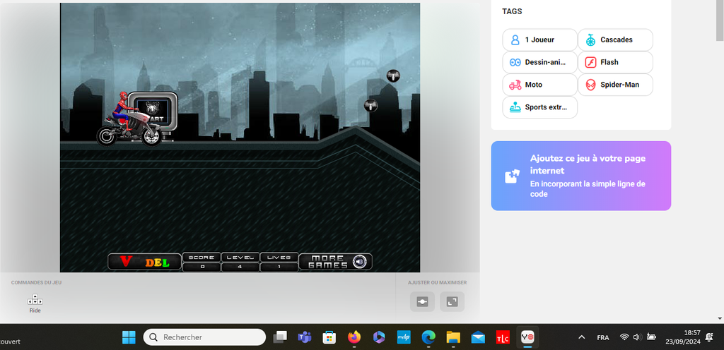Mute the game sound speaker icon
Image resolution: width=724 pixels, height=350 pixels.
(x=360, y=262)
